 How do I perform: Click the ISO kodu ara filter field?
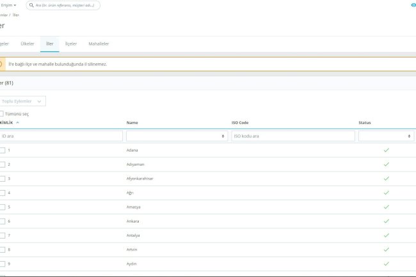click(293, 136)
